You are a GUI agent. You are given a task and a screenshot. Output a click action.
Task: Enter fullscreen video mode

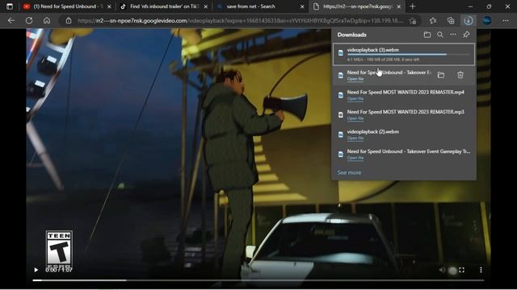[461, 270]
